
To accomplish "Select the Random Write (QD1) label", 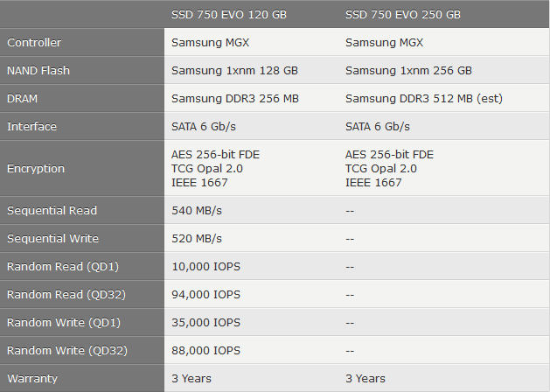I will click(64, 323).
